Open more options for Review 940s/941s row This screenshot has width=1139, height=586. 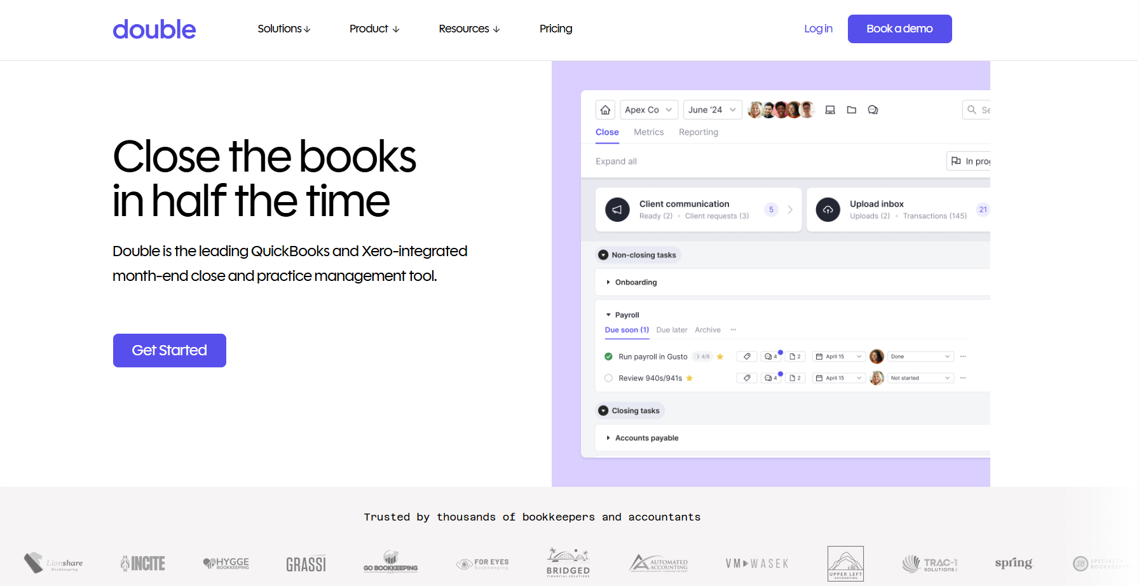pyautogui.click(x=963, y=378)
